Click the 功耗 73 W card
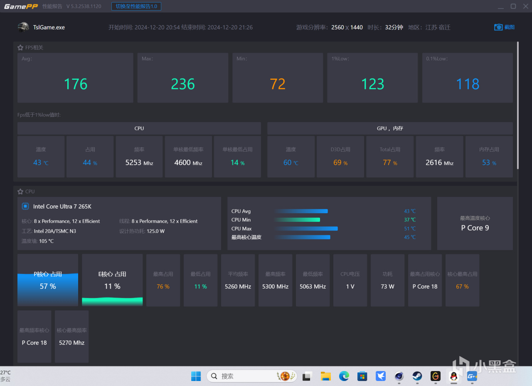The width and height of the screenshot is (532, 386). pyautogui.click(x=387, y=280)
